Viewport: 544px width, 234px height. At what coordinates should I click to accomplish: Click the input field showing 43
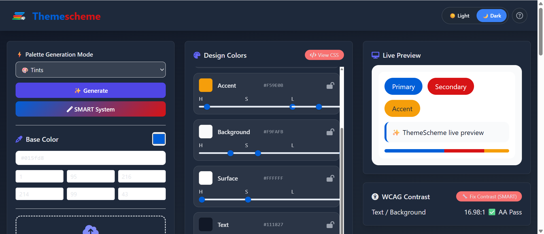[142, 194]
